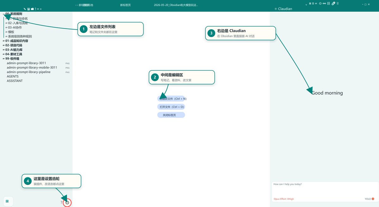379x207 pixels.
Task: Open the tab list dropdown chevron
Action: pos(306,5)
